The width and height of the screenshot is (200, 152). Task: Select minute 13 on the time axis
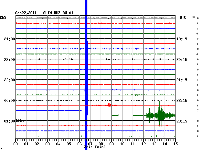(154, 144)
